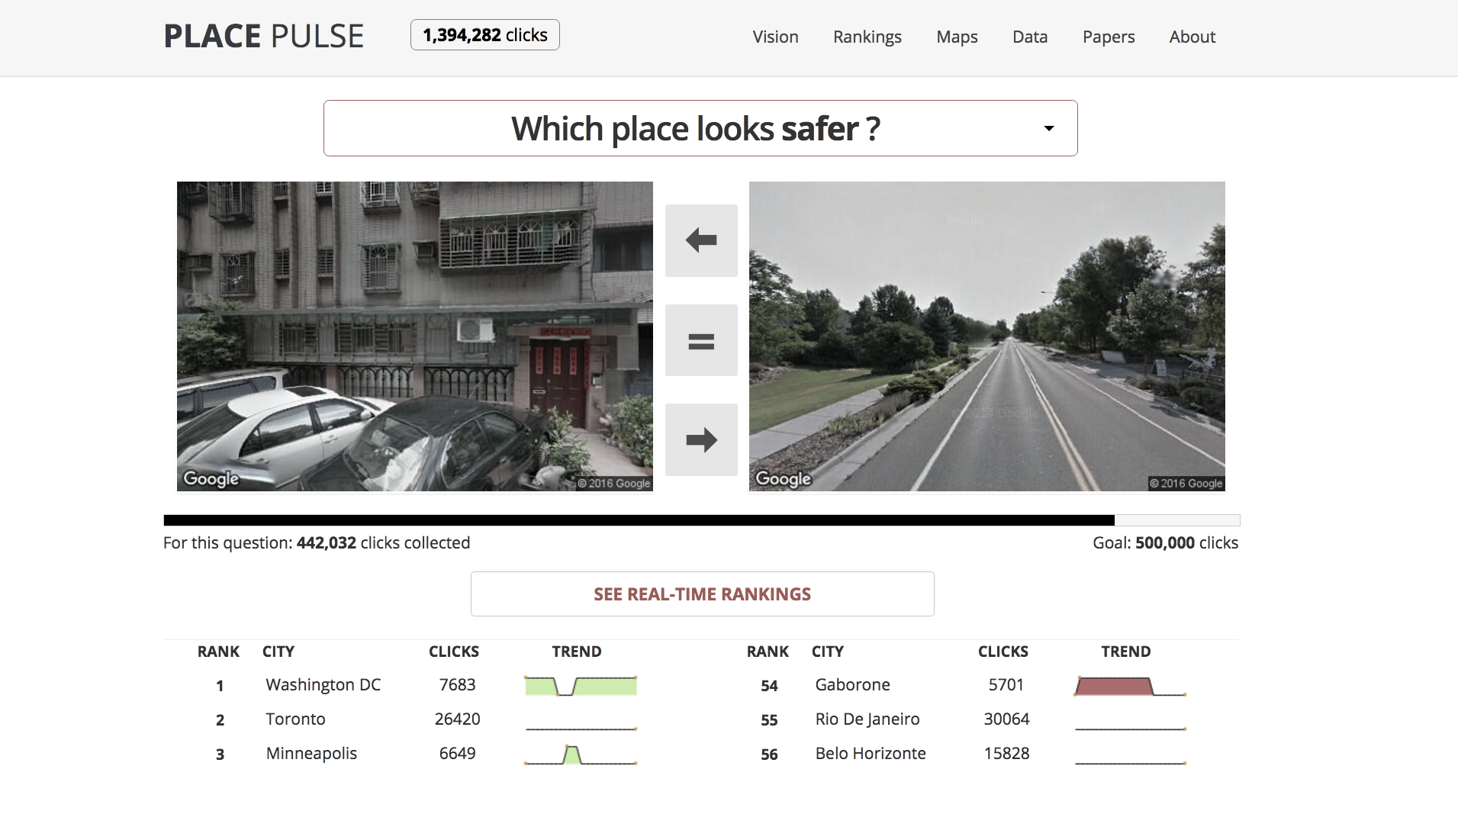Open the Vision menu item
Viewport: 1458px width, 827px height.
[775, 37]
